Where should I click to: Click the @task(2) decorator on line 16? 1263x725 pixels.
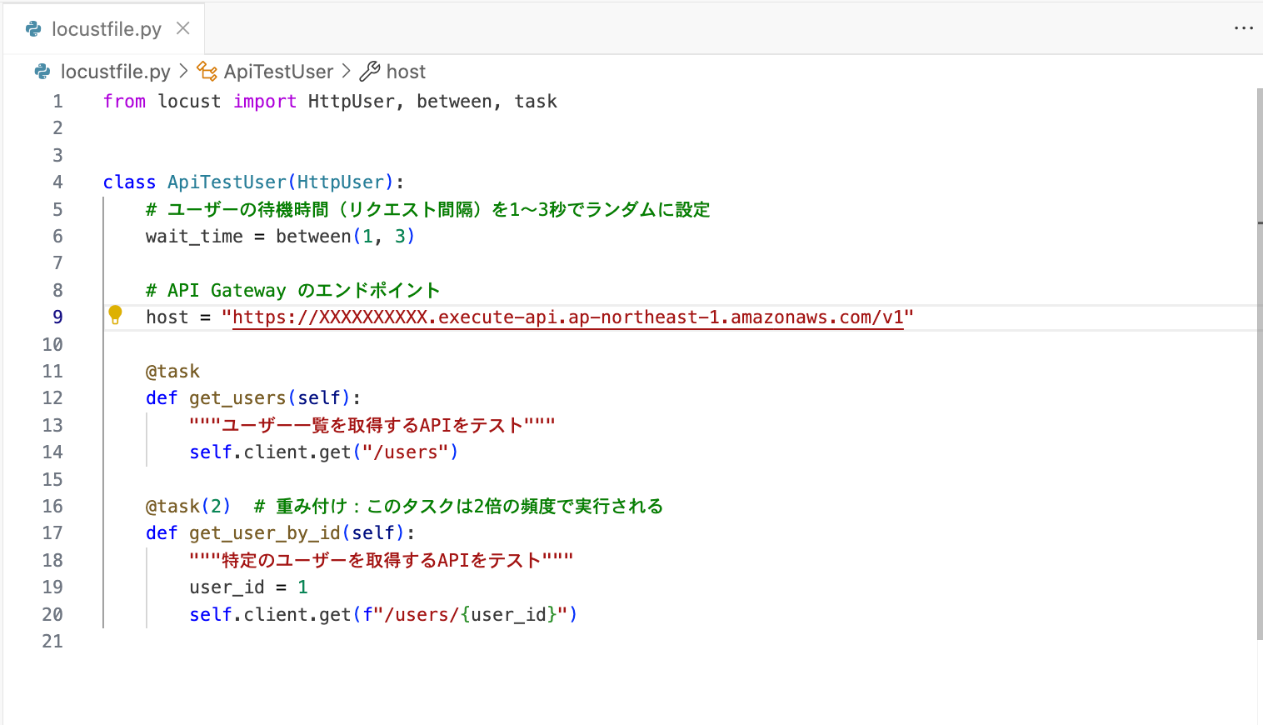pyautogui.click(x=187, y=507)
